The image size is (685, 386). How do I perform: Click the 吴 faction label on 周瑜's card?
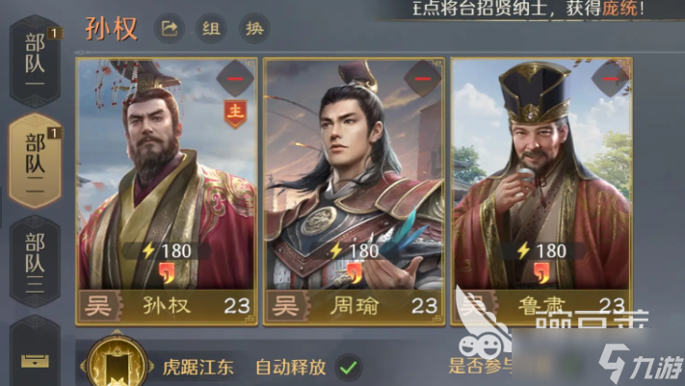point(286,306)
